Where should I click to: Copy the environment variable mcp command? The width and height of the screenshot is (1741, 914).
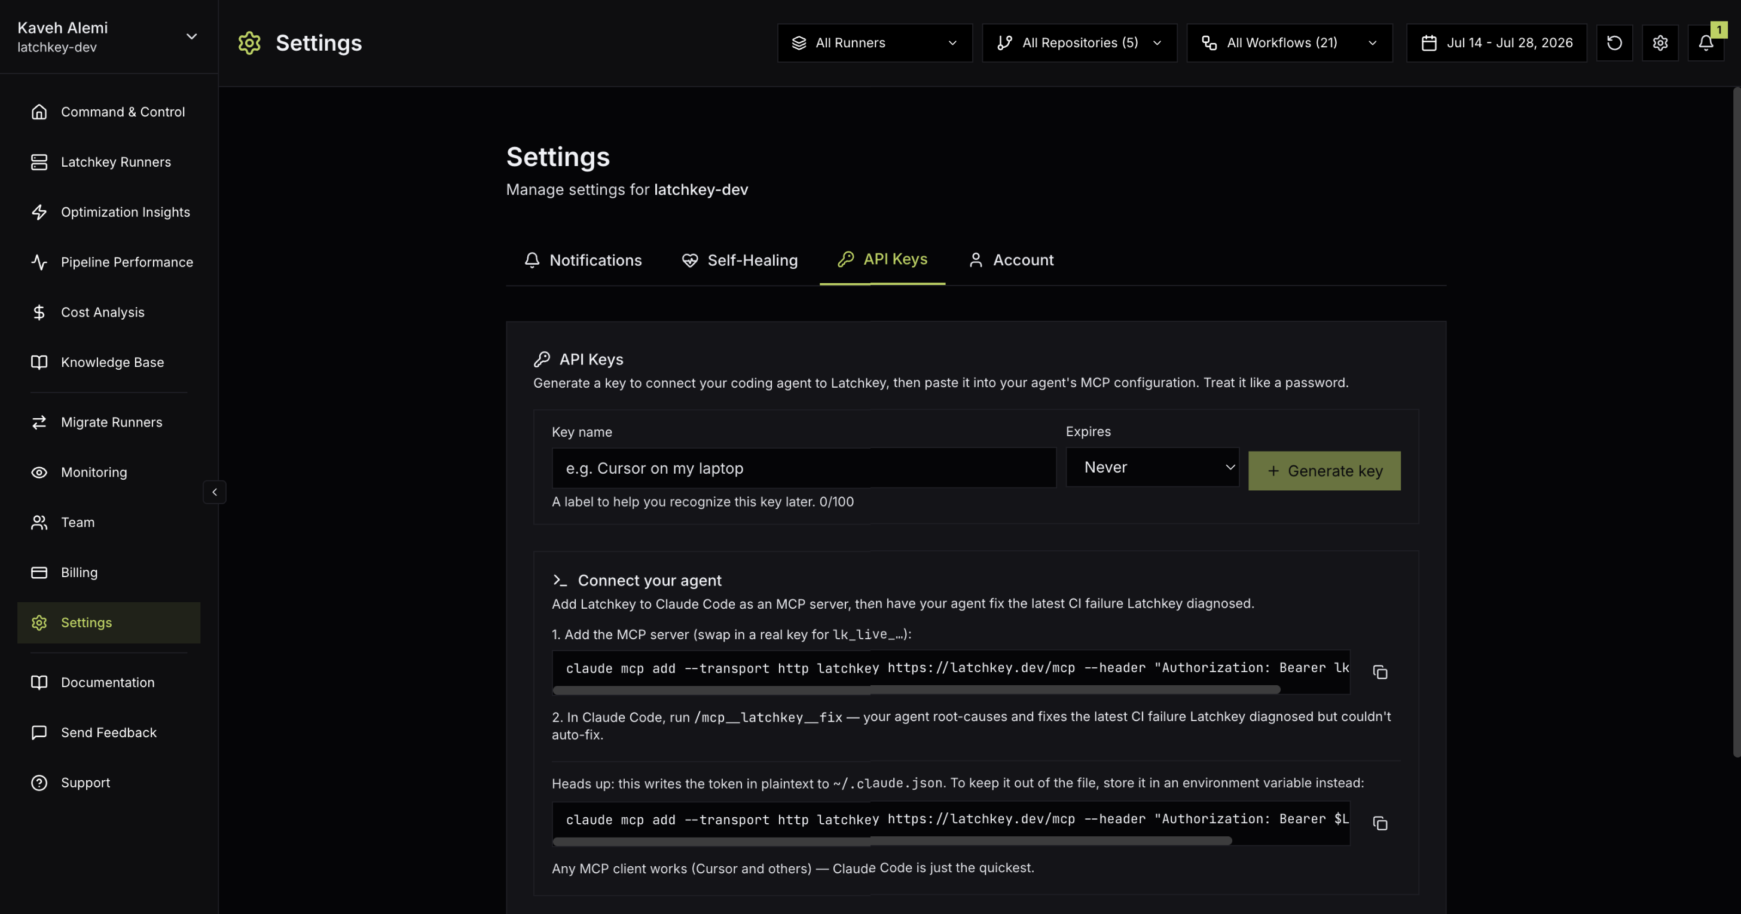1380,823
